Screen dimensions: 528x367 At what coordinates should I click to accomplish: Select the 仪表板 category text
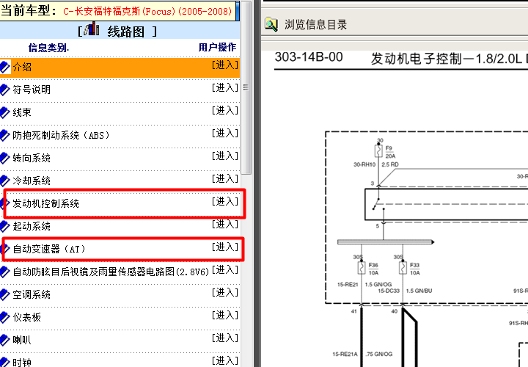tap(27, 317)
